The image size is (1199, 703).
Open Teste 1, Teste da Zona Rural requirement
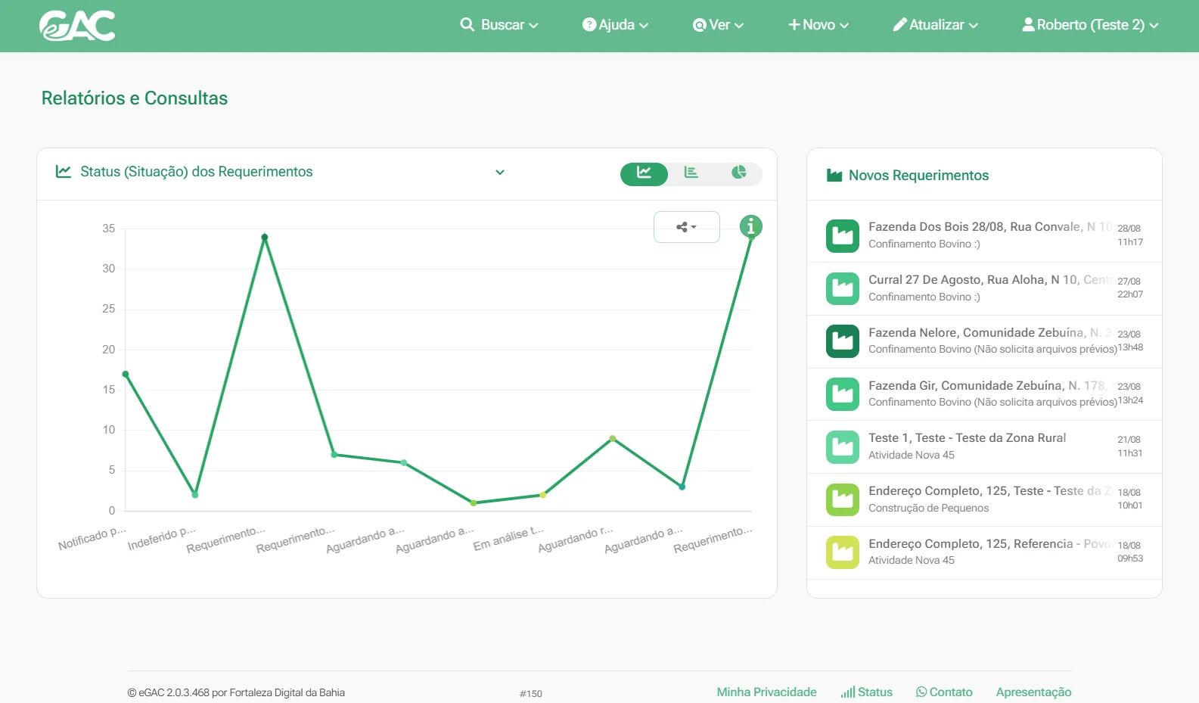point(984,447)
